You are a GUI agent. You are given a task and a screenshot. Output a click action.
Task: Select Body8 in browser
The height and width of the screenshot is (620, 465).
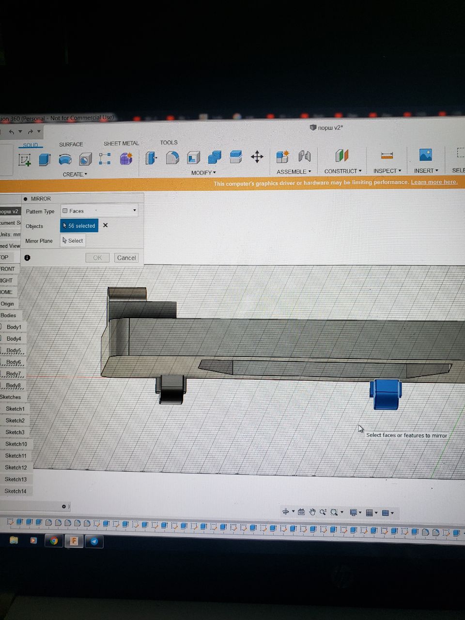pyautogui.click(x=13, y=386)
